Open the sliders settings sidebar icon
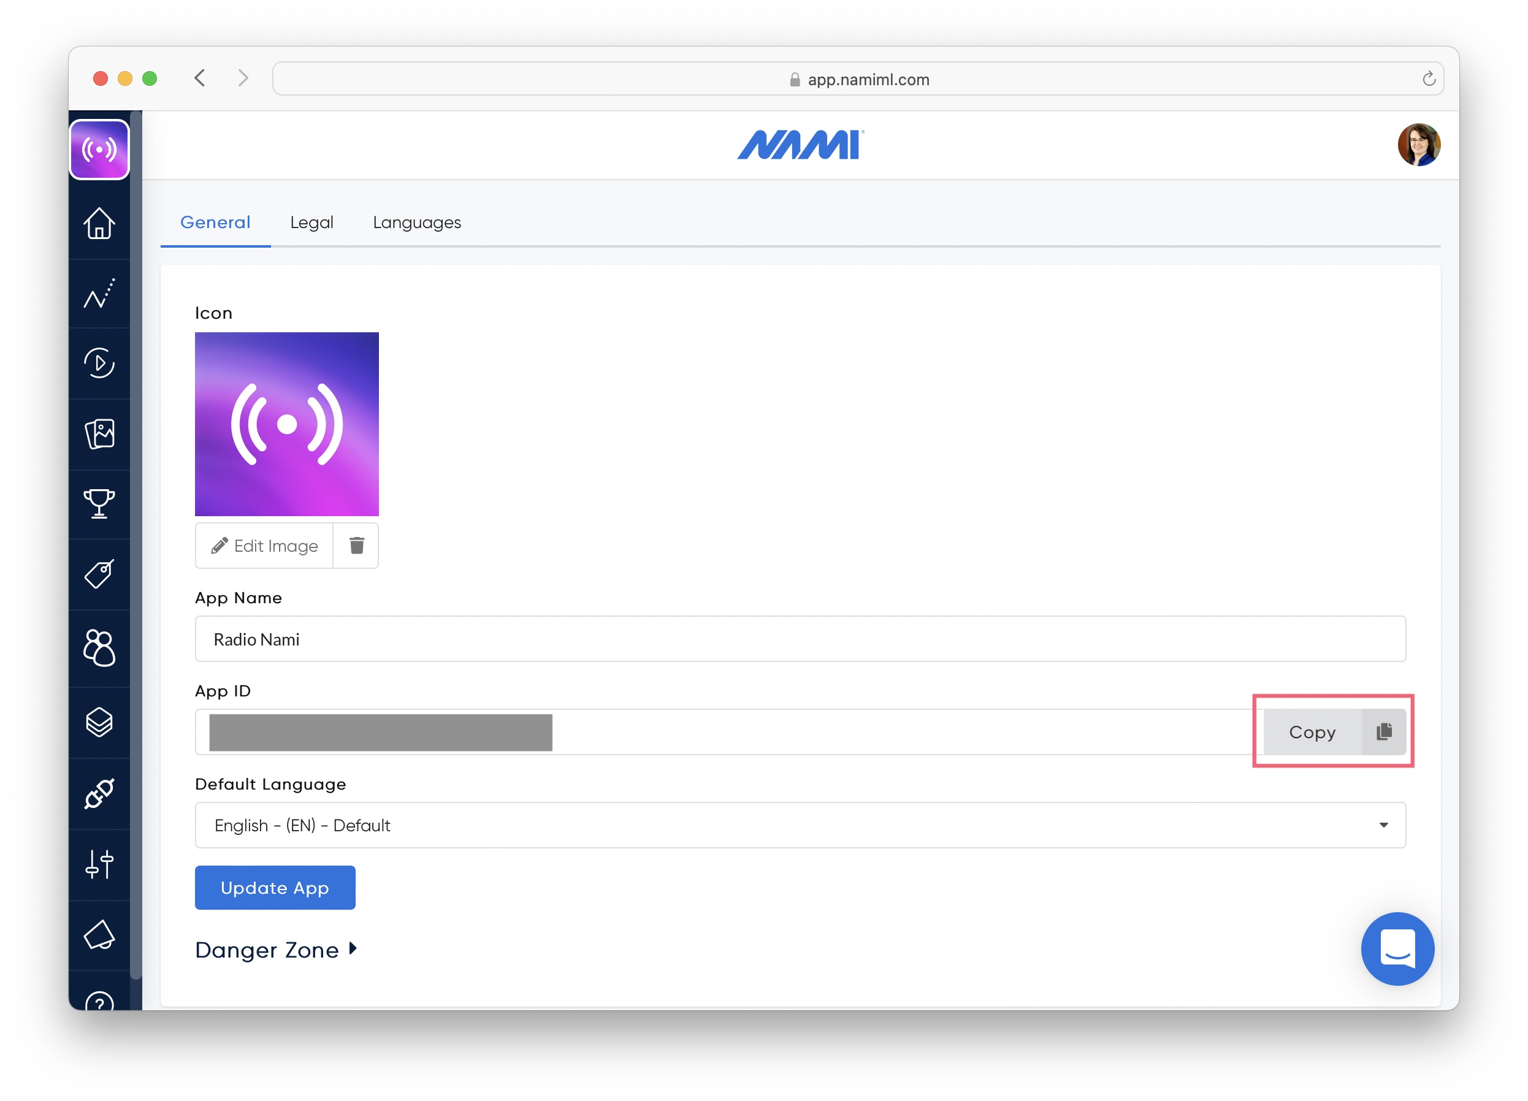This screenshot has height=1101, width=1528. (99, 864)
